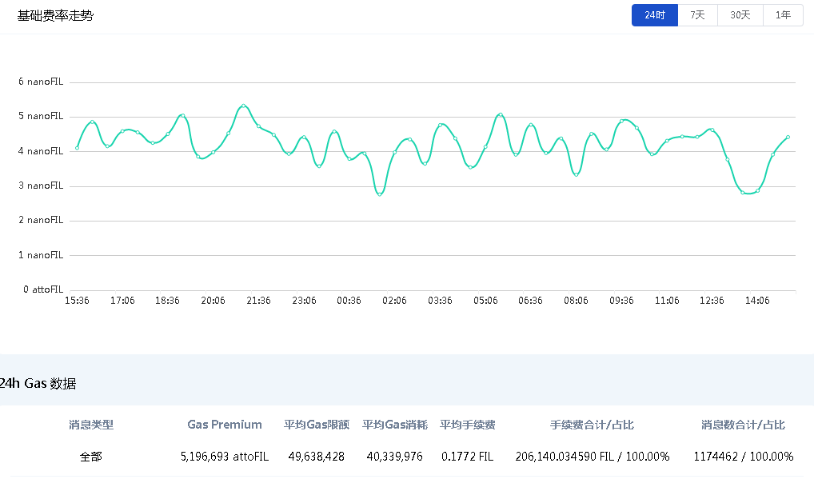Click the 平均Gas消耗 column header

coord(394,425)
